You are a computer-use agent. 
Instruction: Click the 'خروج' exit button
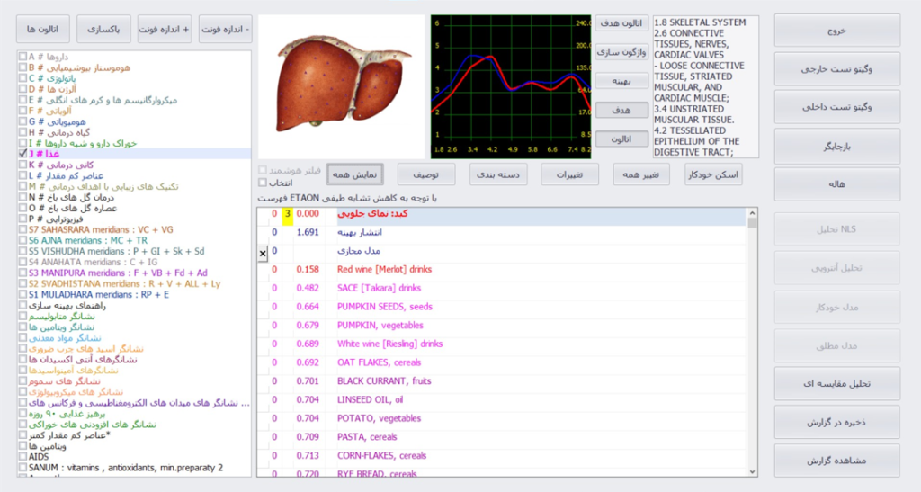836,31
